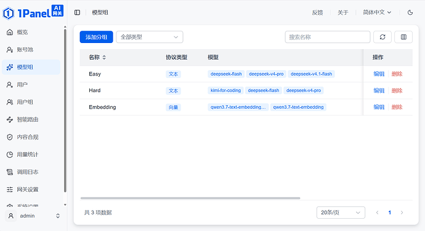Viewport: 425px width, 231px height.
Task: Select the 模型组 sidebar item
Action: [31, 67]
